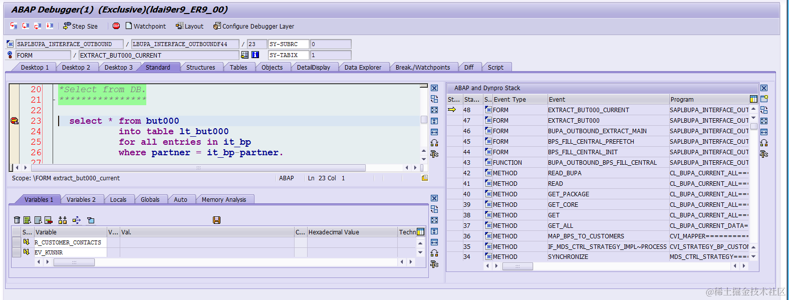Close the source code tool with its X icon

coord(434,88)
